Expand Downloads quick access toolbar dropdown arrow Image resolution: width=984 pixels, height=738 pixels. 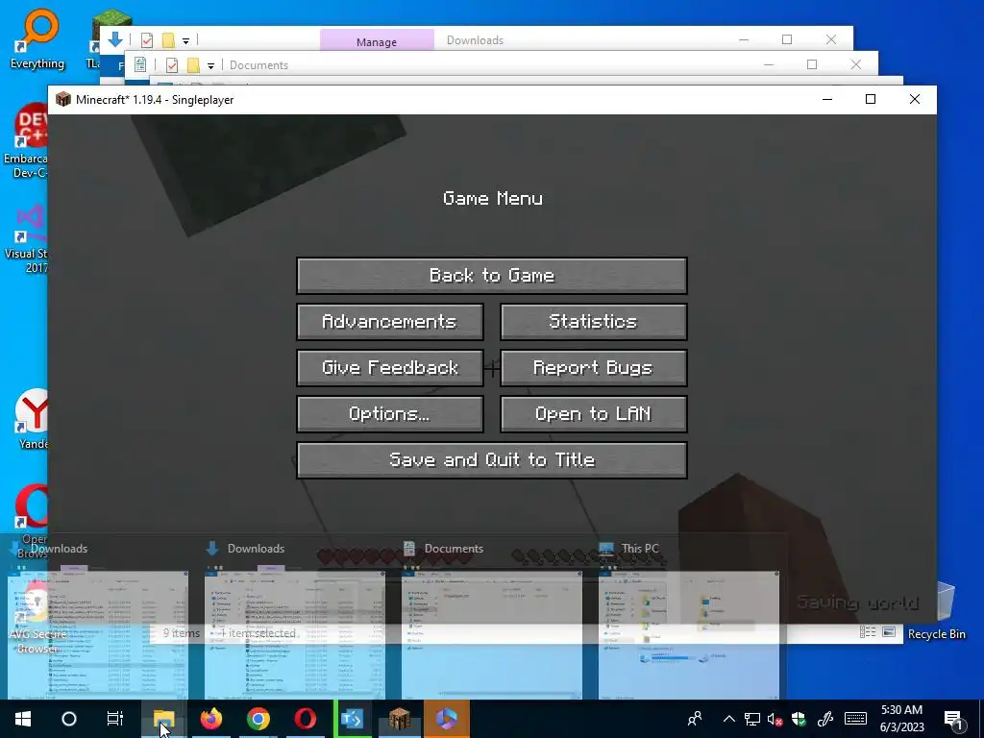pos(185,40)
